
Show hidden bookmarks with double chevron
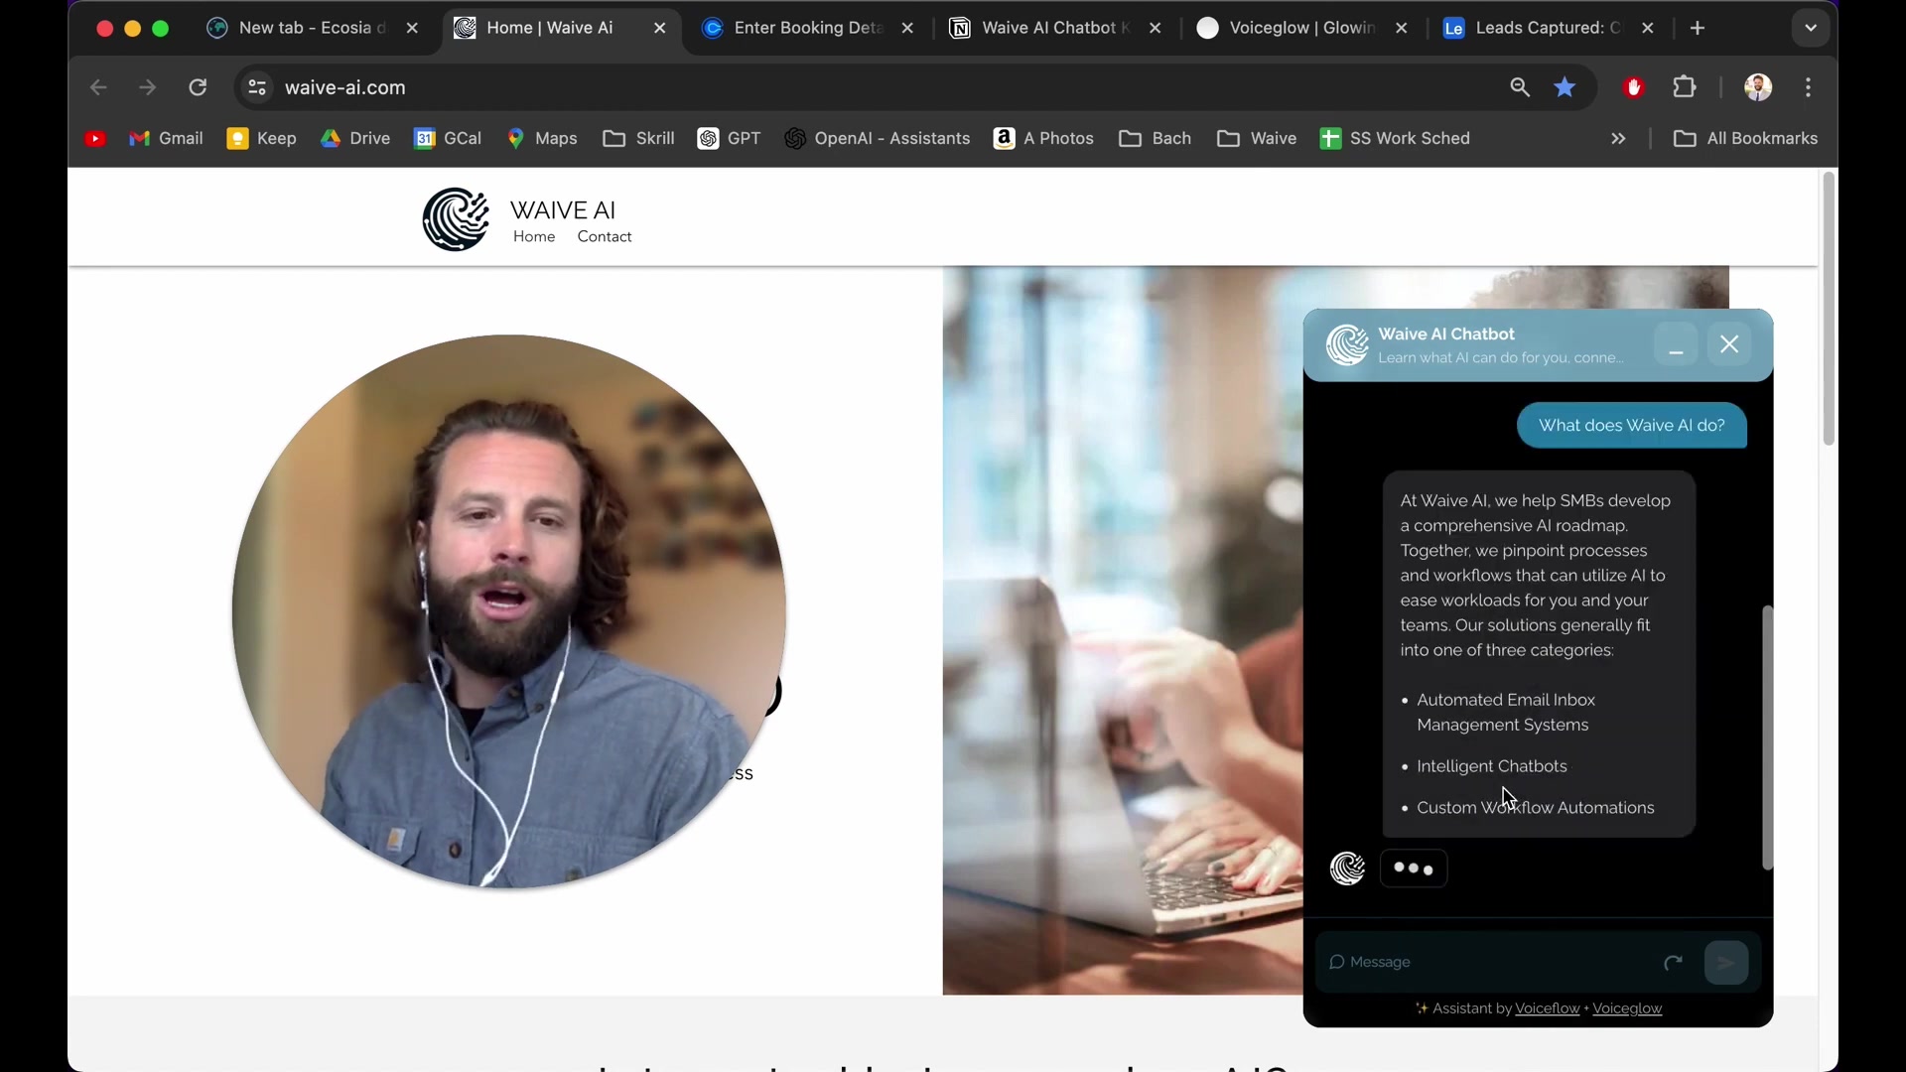[1618, 139]
